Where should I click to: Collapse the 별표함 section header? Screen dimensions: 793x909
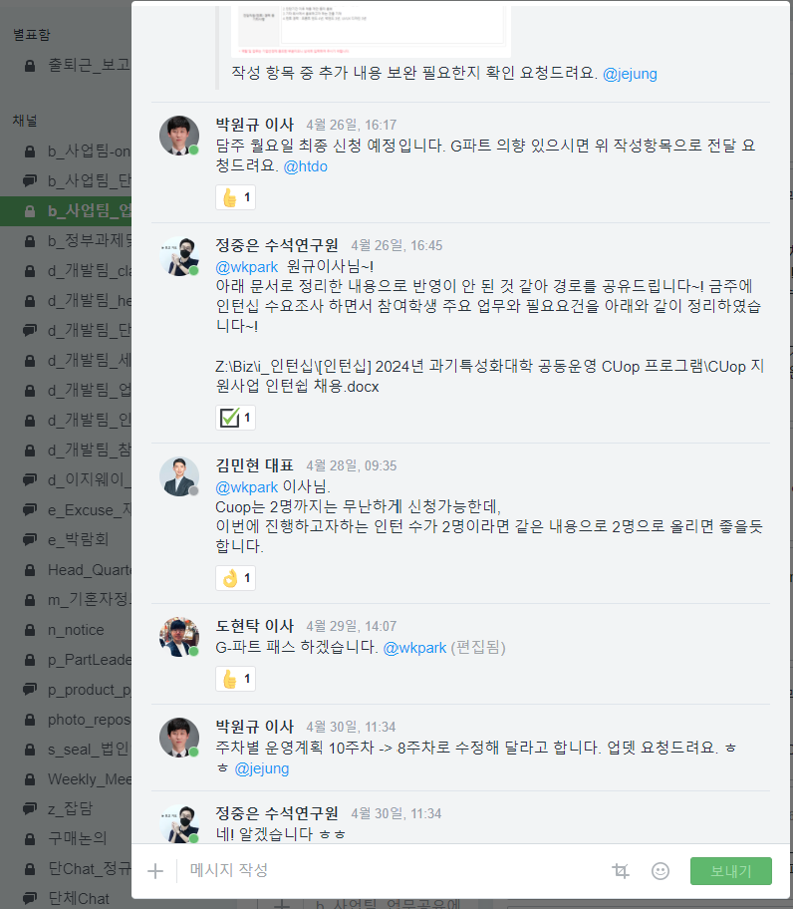pyautogui.click(x=30, y=35)
